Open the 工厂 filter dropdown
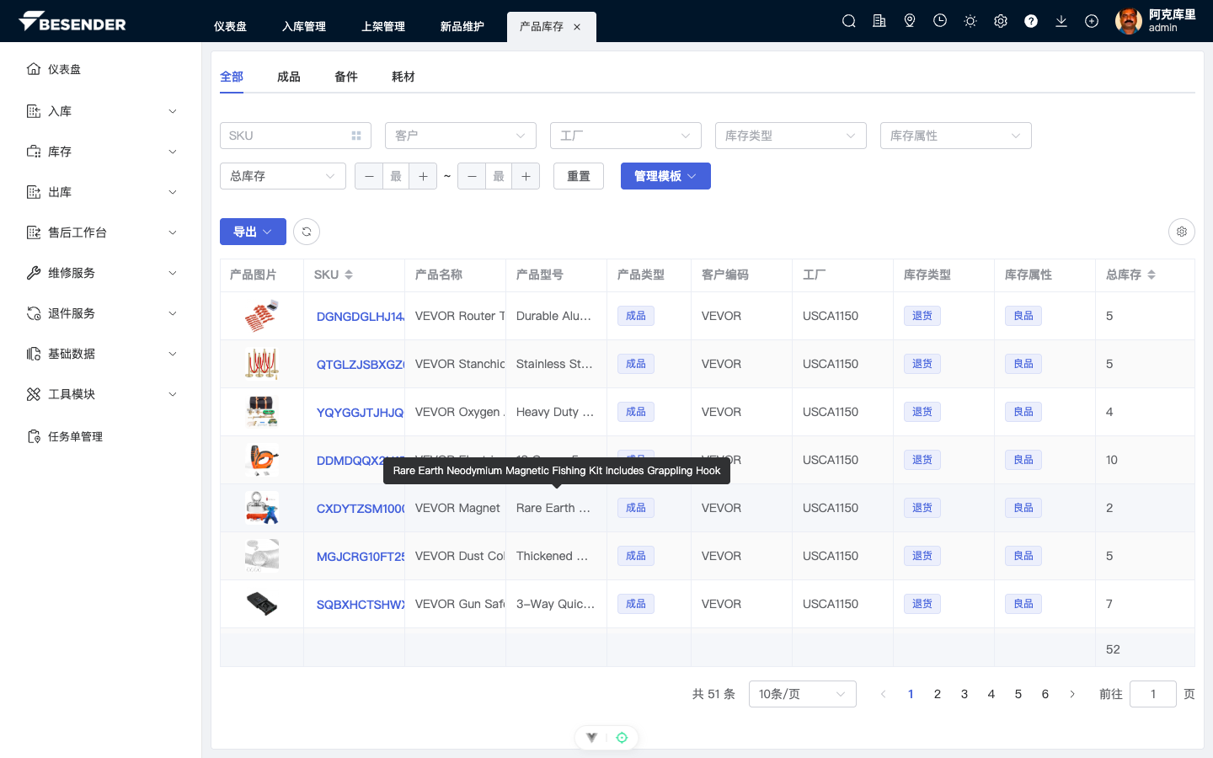This screenshot has width=1213, height=758. [x=626, y=136]
